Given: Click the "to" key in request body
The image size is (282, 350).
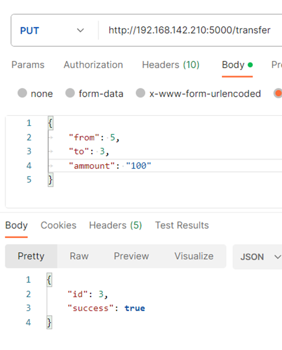Looking at the screenshot, I should pyautogui.click(x=79, y=151).
